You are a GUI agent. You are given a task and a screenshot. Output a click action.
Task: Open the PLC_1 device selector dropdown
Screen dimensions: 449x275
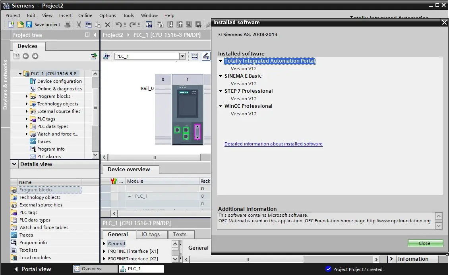click(x=183, y=56)
